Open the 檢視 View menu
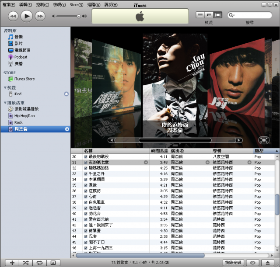 tap(59, 5)
